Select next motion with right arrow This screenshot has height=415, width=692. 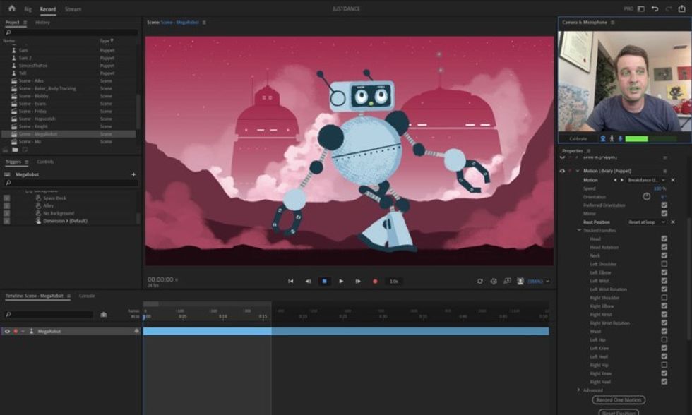(x=622, y=180)
